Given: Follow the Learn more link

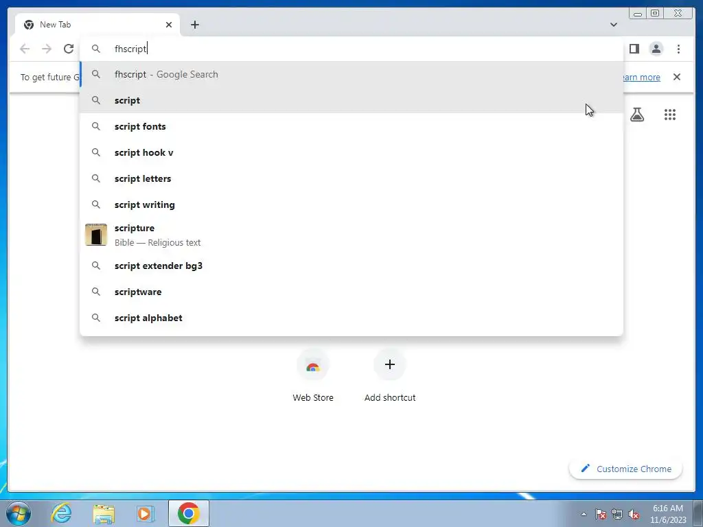Looking at the screenshot, I should click(642, 77).
